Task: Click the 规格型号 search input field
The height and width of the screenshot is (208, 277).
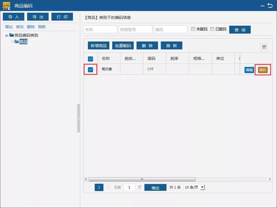Action: (135, 29)
